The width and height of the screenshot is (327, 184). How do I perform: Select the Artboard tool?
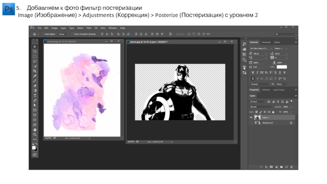pos(35,52)
